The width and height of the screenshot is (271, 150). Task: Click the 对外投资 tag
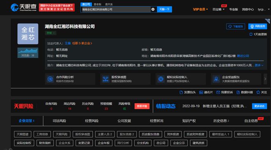[173, 134]
